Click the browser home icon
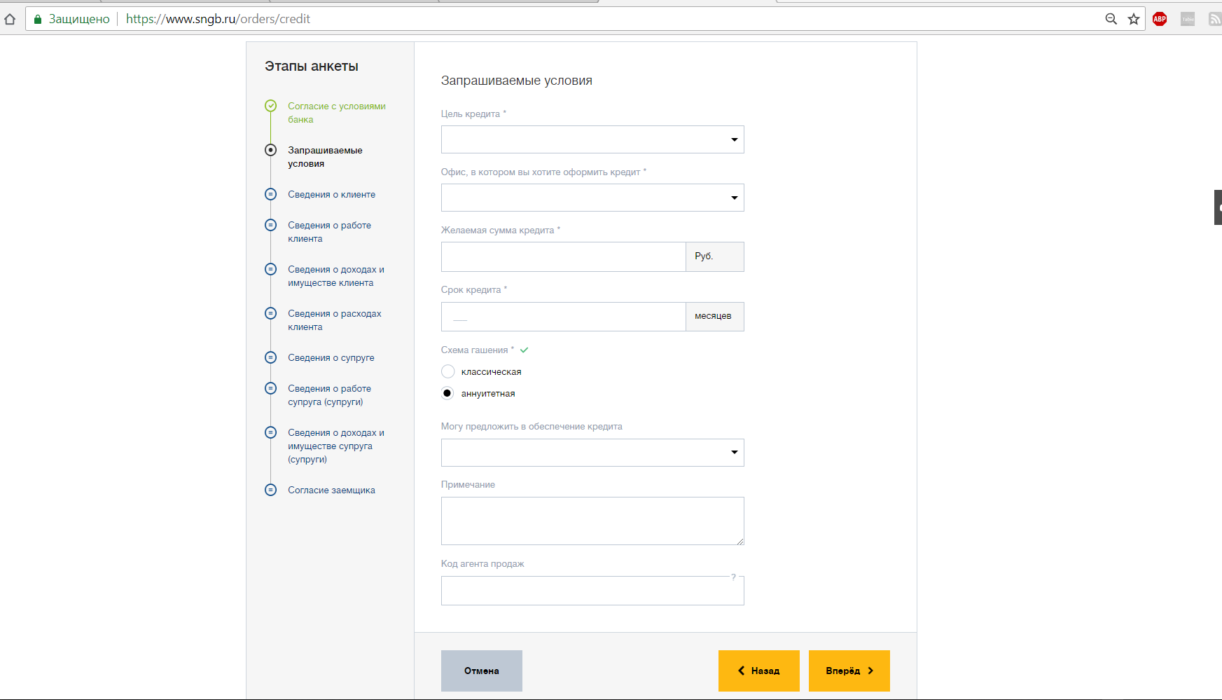The width and height of the screenshot is (1222, 700). [10, 19]
